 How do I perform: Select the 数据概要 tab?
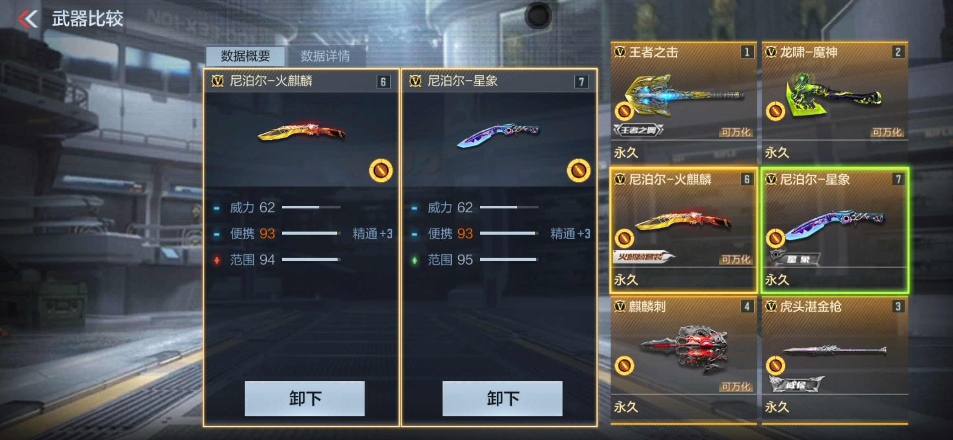click(245, 56)
